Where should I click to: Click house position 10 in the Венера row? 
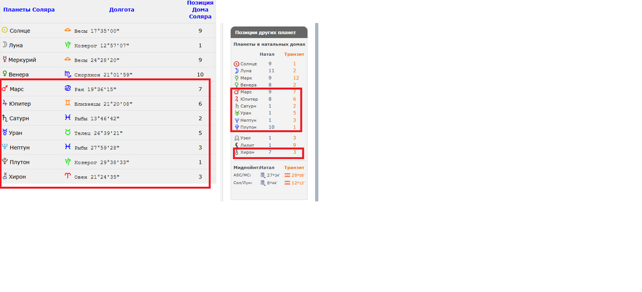coord(200,74)
